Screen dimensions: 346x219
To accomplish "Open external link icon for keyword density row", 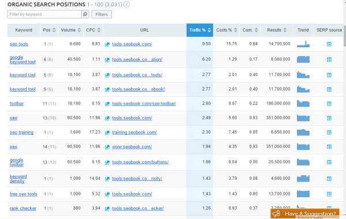I will 107,179.
